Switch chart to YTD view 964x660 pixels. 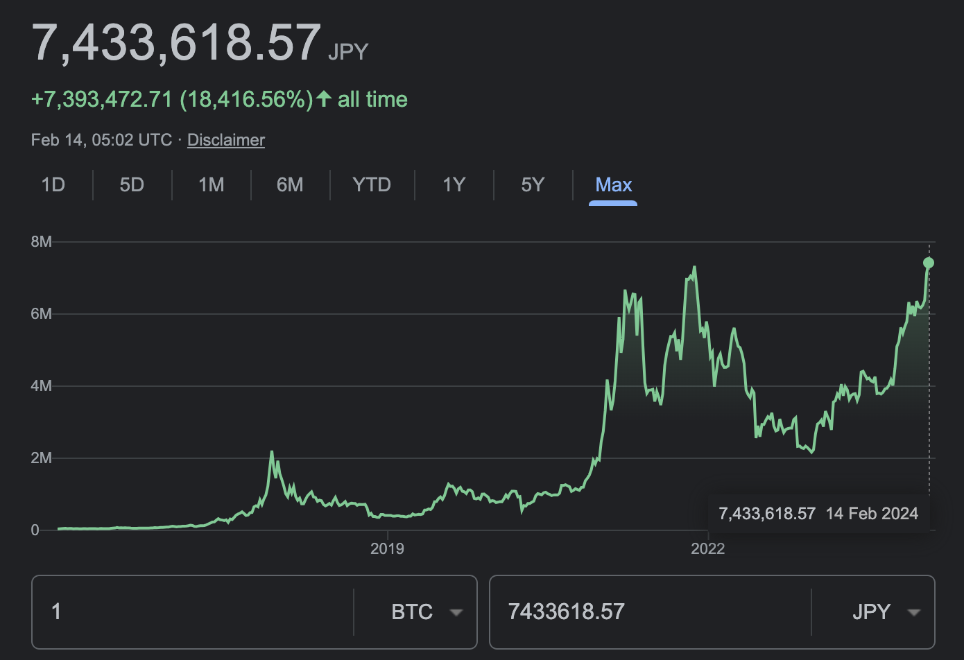pos(372,185)
